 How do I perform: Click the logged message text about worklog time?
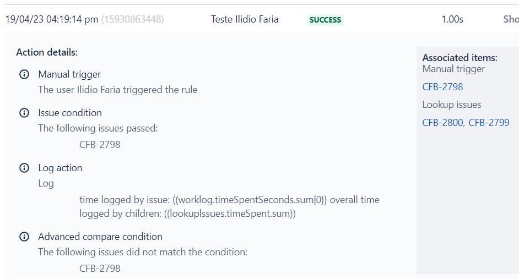tap(229, 206)
